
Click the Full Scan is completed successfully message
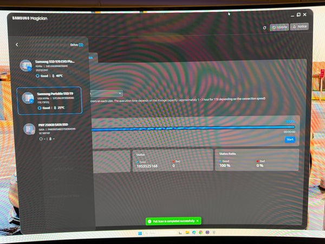[174, 221]
